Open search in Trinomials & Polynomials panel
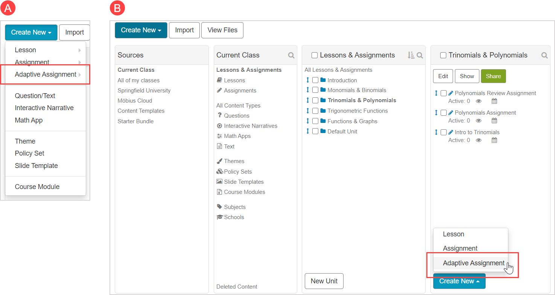Viewport: 555px width, 295px height. pyautogui.click(x=544, y=55)
